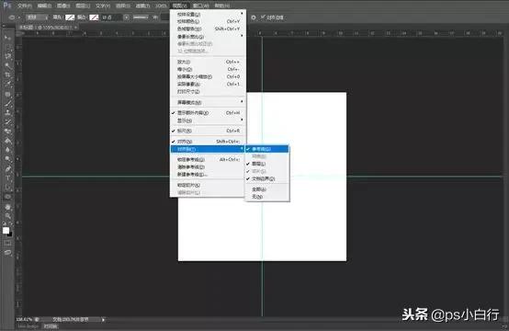
Task: Toggle 对齐 (Snap) Shift+Ctrl+; item
Action: [208, 142]
